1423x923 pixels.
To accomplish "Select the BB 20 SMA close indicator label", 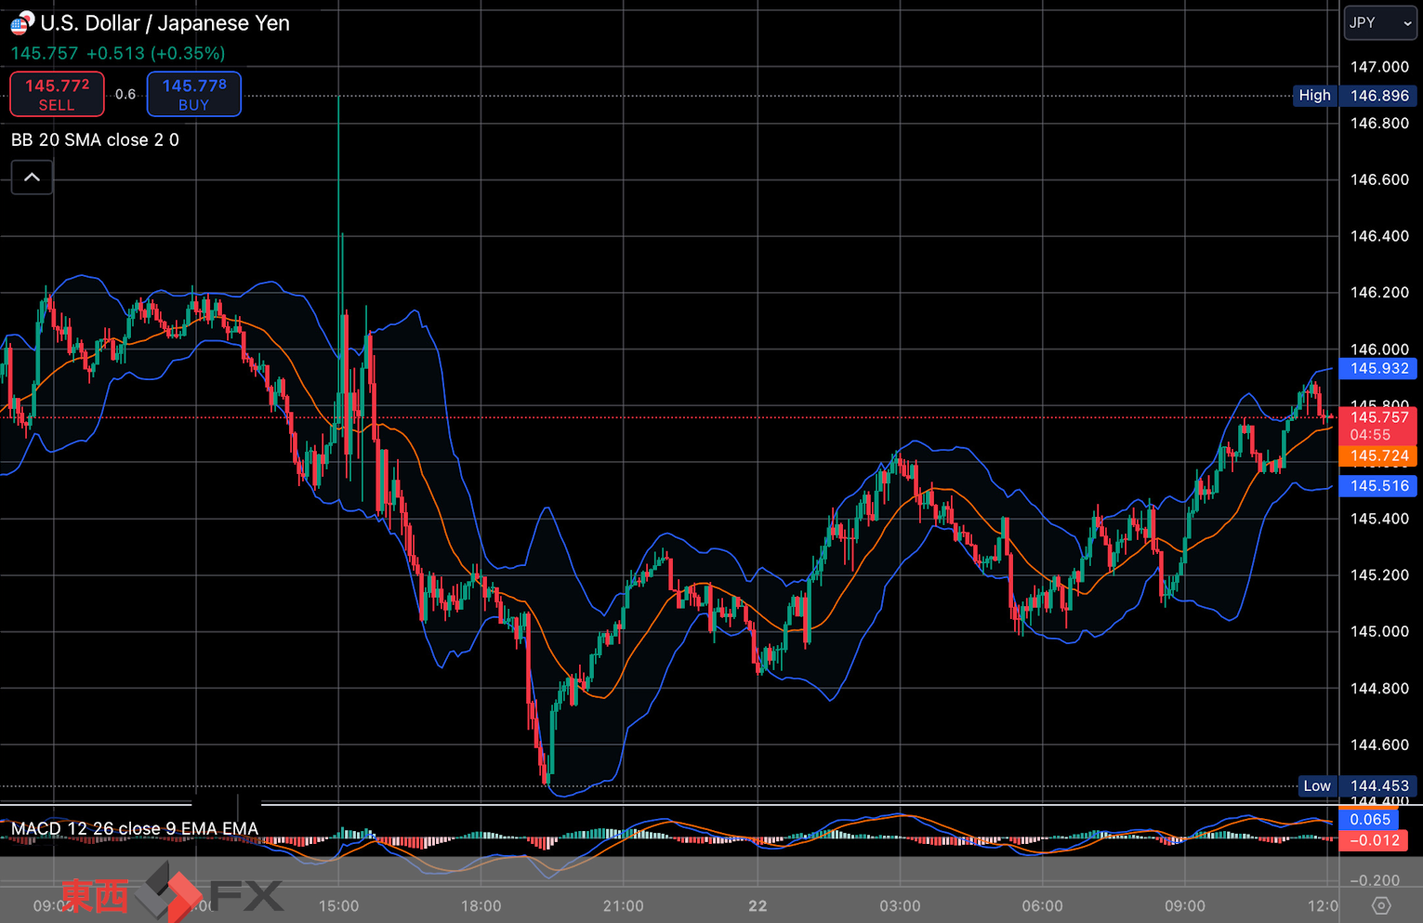I will pyautogui.click(x=95, y=140).
